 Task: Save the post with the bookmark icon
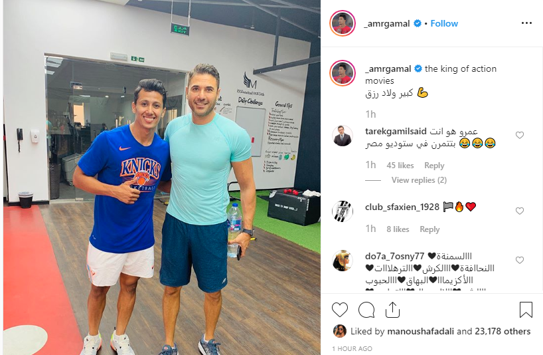(526, 310)
